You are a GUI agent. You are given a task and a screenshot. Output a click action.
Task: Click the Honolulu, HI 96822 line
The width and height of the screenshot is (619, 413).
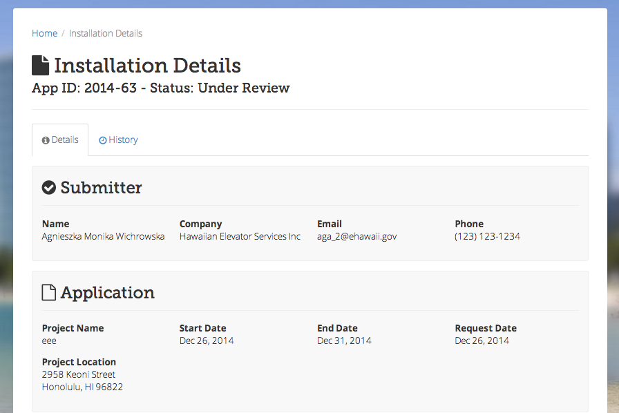[82, 387]
